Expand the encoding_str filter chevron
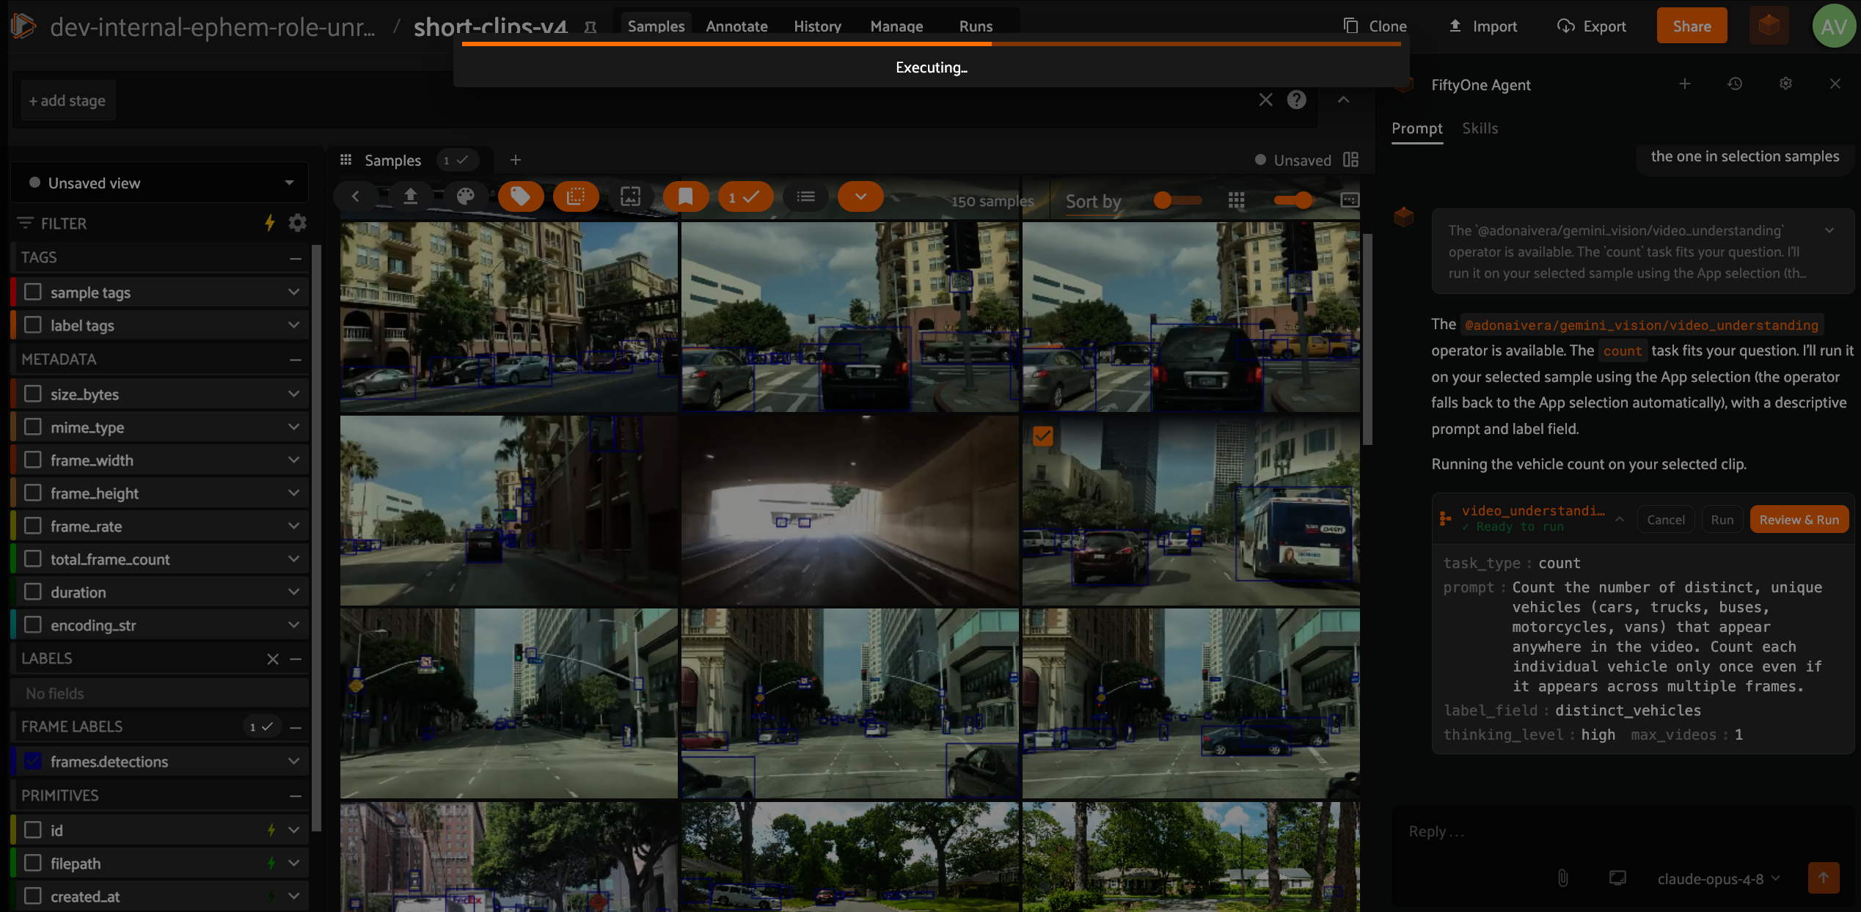Screen dimensions: 1861x912 point(294,625)
